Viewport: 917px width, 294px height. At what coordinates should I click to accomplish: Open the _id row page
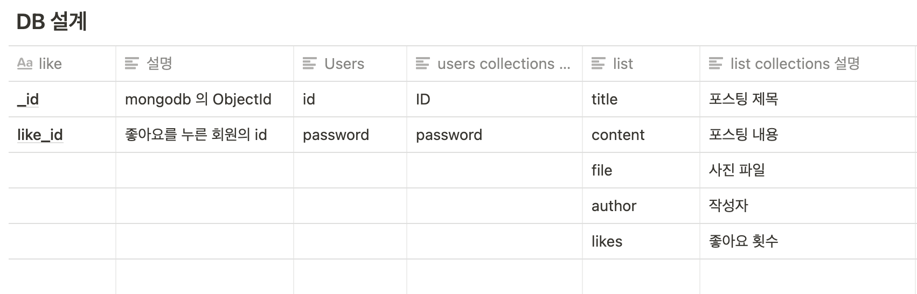click(28, 99)
